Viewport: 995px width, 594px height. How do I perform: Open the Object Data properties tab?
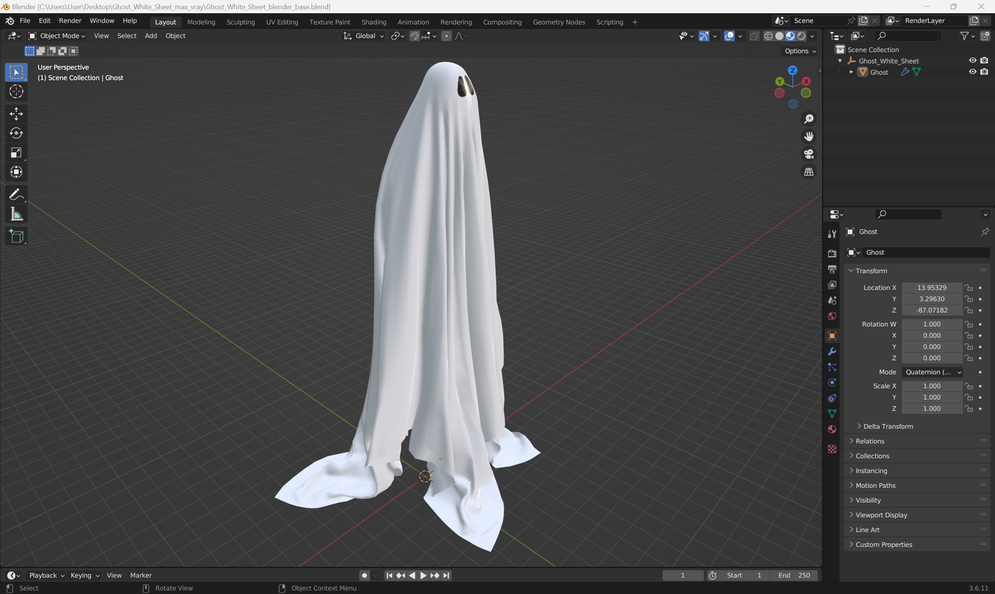832,414
